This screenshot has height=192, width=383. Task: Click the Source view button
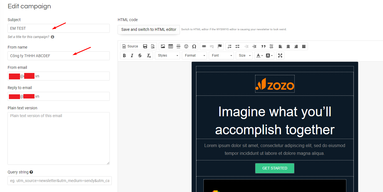click(x=130, y=46)
